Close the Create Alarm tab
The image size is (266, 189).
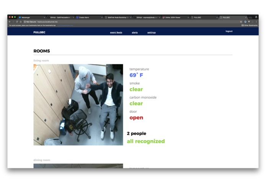(x=102, y=18)
